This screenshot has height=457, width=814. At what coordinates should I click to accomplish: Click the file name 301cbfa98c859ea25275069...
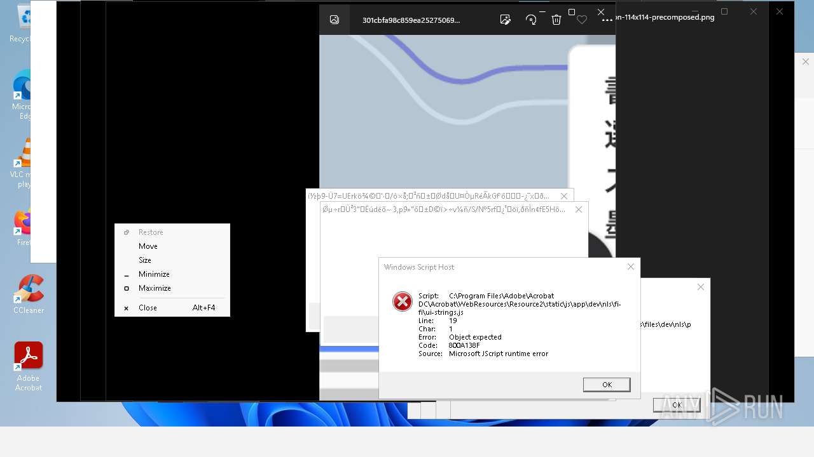pos(411,20)
